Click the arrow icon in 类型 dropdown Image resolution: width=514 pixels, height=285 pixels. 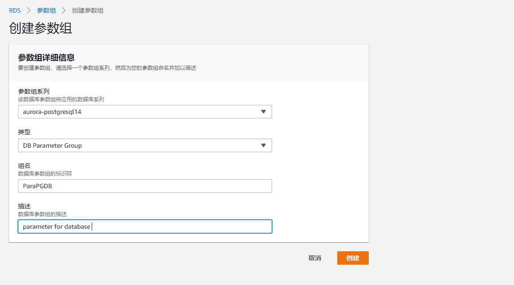[264, 145]
